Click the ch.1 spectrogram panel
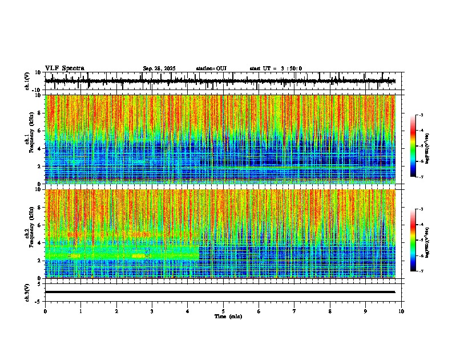The width and height of the screenshot is (452, 349). (220, 139)
